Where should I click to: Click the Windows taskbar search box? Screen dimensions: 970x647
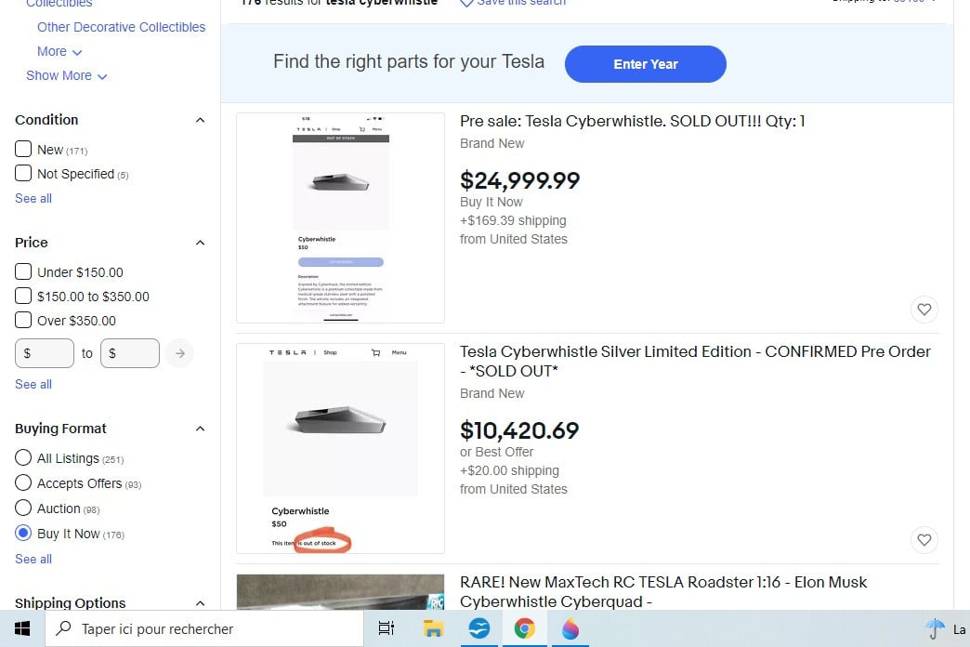(204, 629)
